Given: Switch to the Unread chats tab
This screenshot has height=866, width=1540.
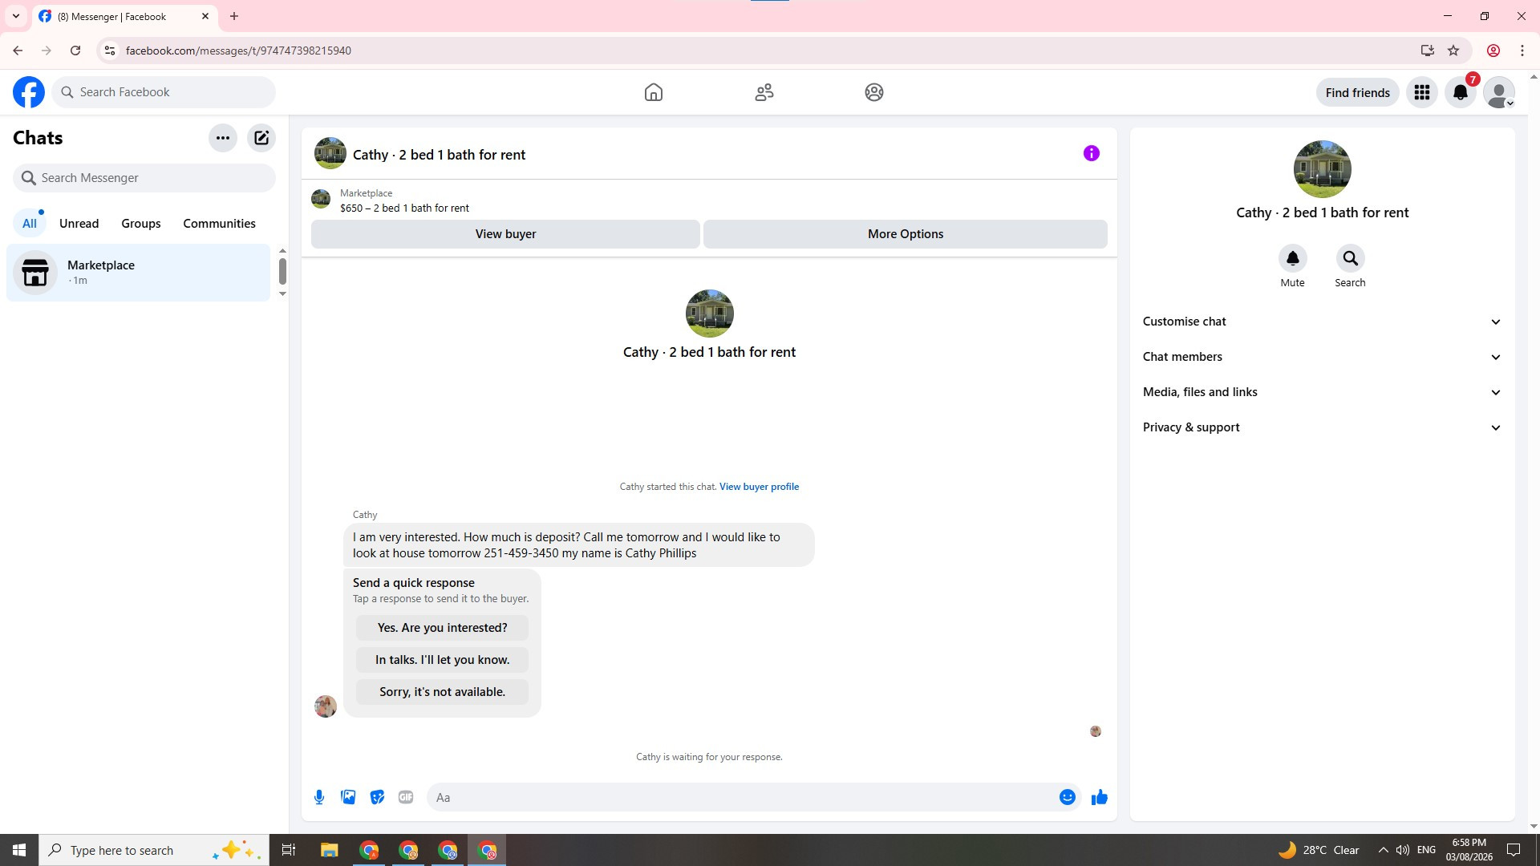Looking at the screenshot, I should pos(79,224).
